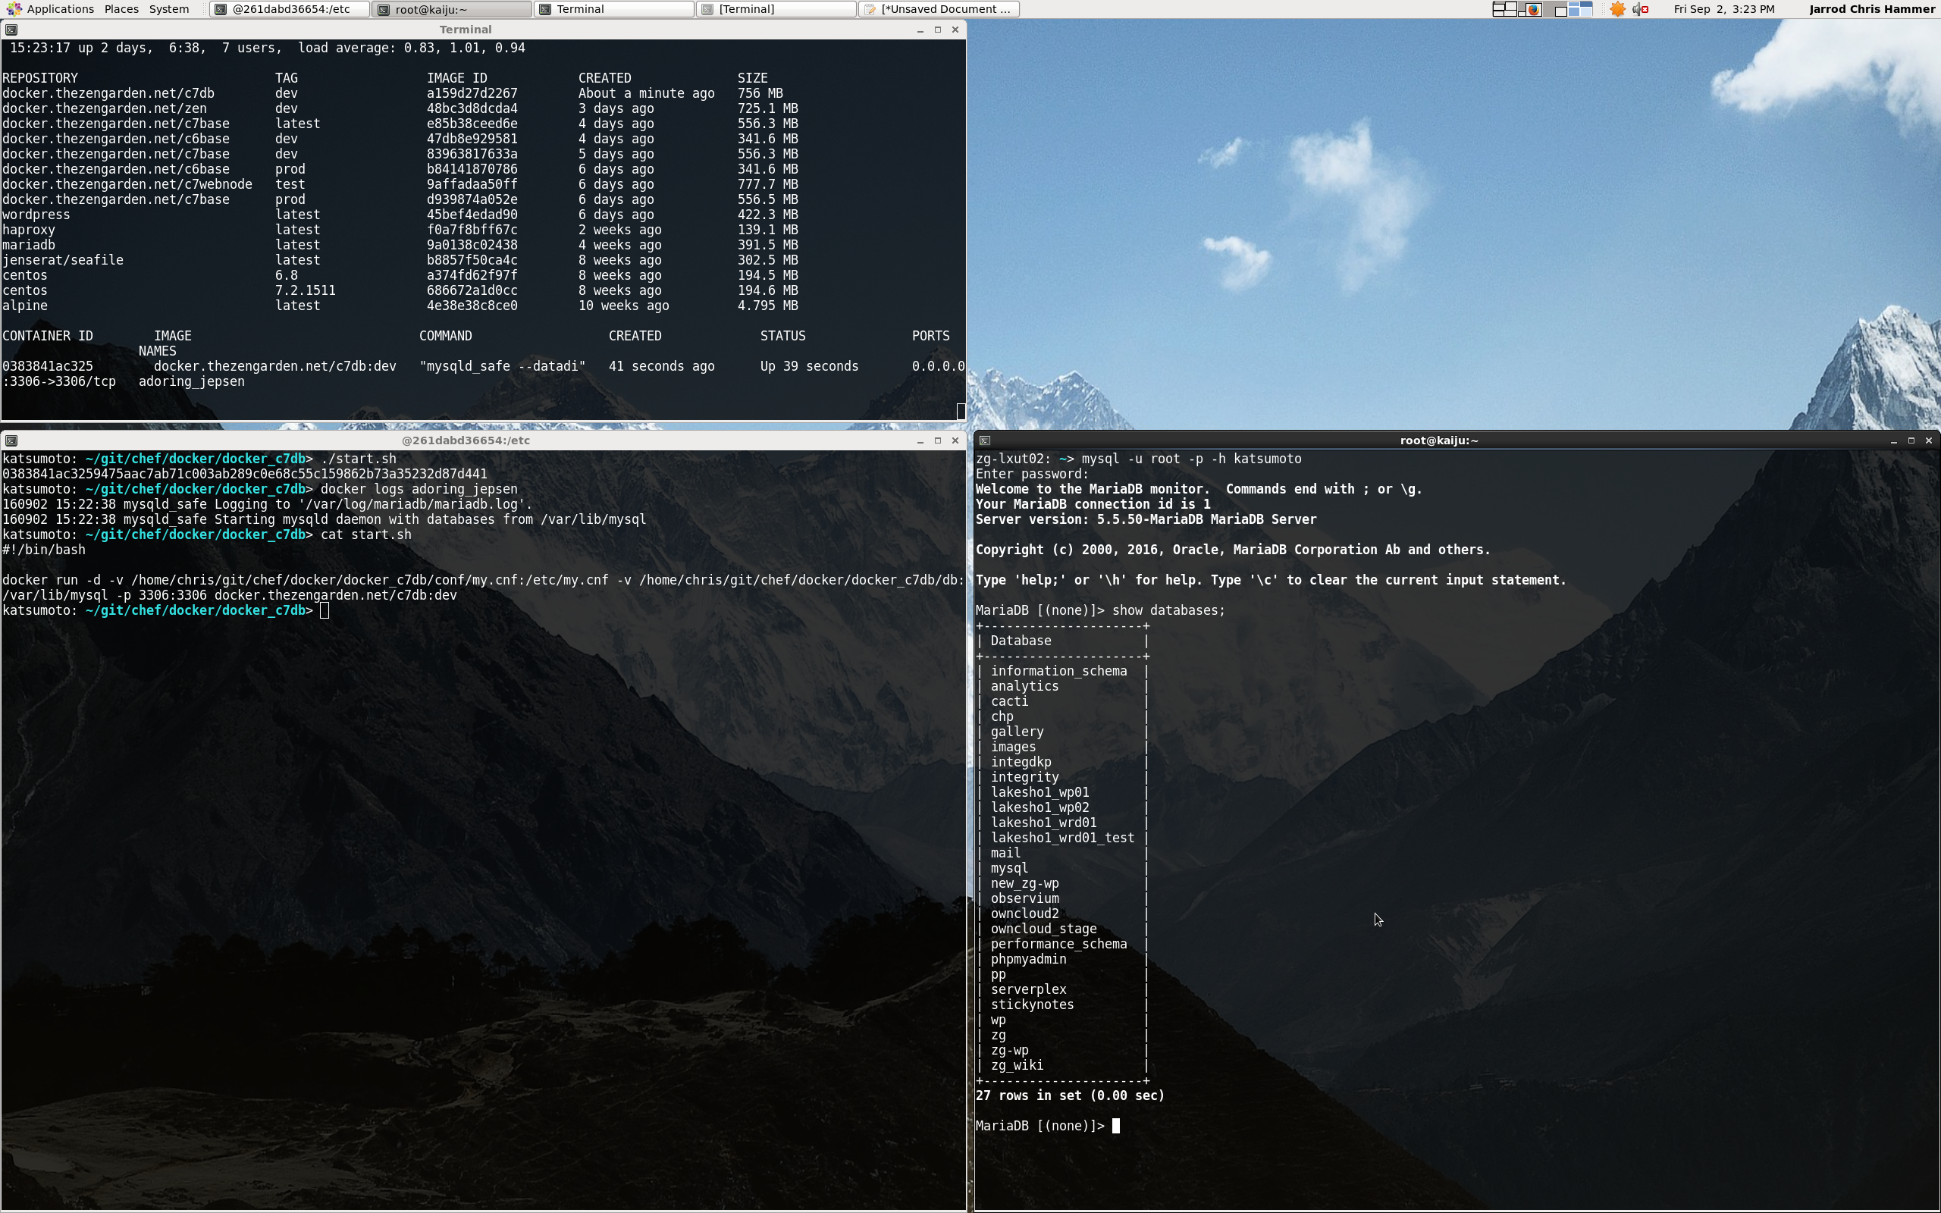Click the jenserat/seafile repository row
Screen dimensions: 1941x1213
coord(400,261)
